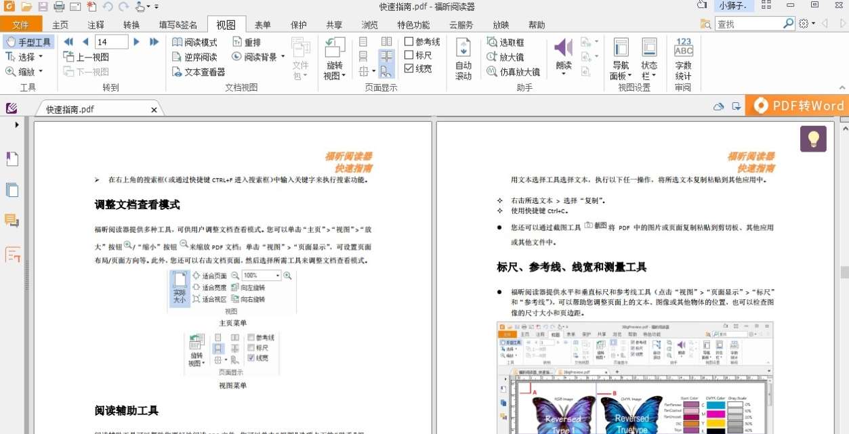849x434 pixels.
Task: Click 上一视图 previous view
Action: point(86,57)
